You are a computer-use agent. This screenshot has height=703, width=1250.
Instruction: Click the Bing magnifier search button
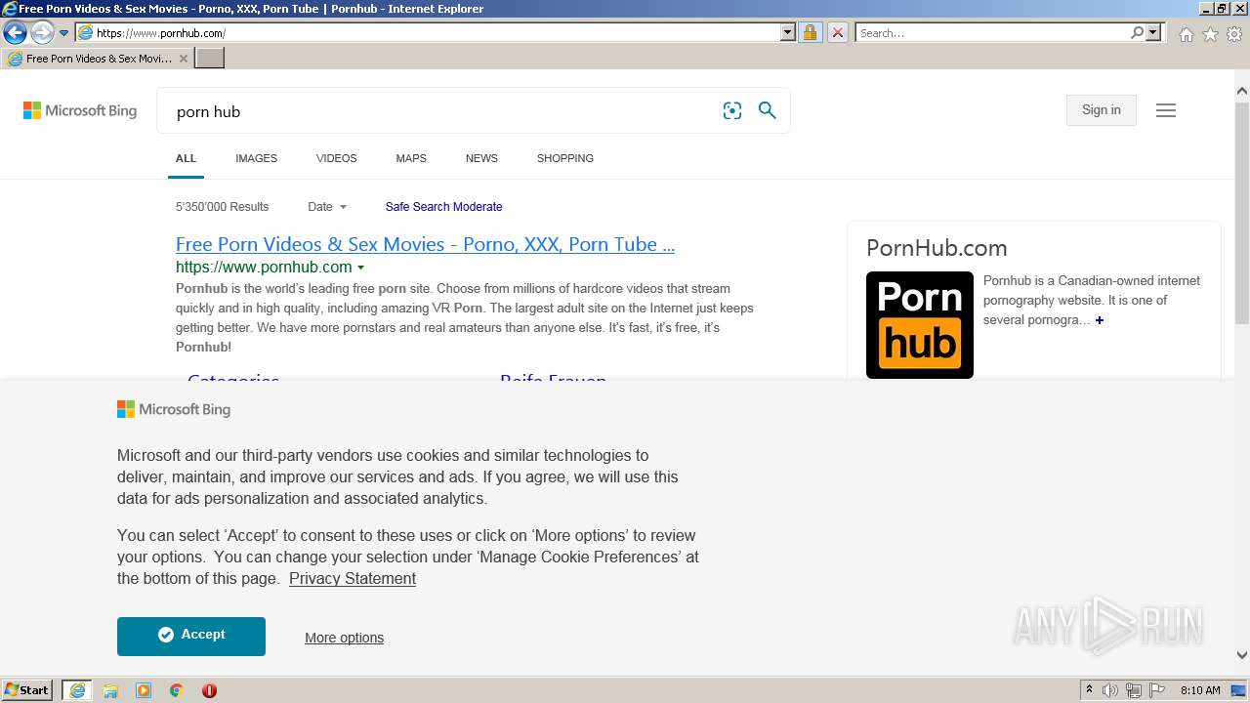(x=768, y=111)
